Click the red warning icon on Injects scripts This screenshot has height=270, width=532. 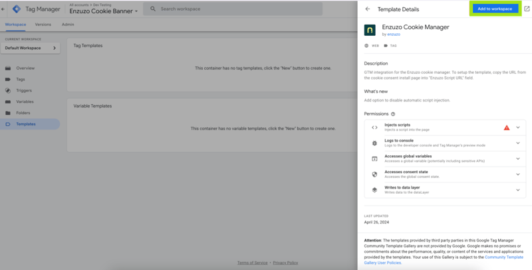click(x=506, y=127)
